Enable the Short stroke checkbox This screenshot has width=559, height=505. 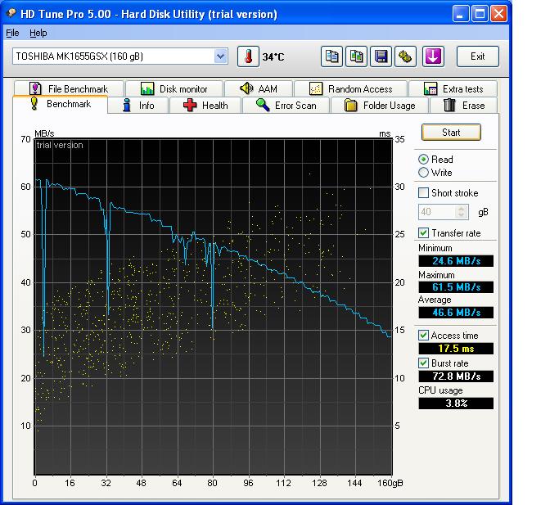pyautogui.click(x=423, y=193)
